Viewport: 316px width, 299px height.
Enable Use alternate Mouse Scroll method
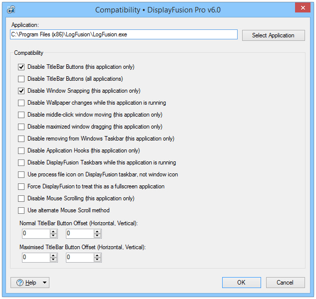pyautogui.click(x=21, y=210)
